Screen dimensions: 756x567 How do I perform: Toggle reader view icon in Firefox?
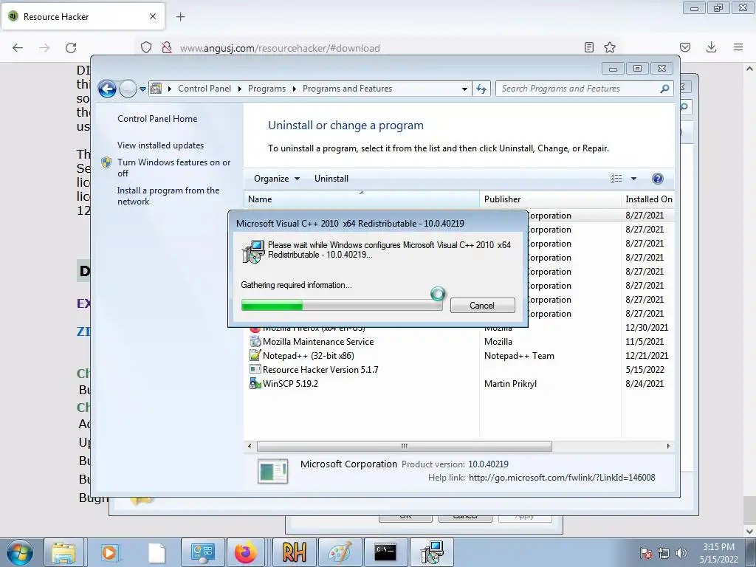(588, 47)
